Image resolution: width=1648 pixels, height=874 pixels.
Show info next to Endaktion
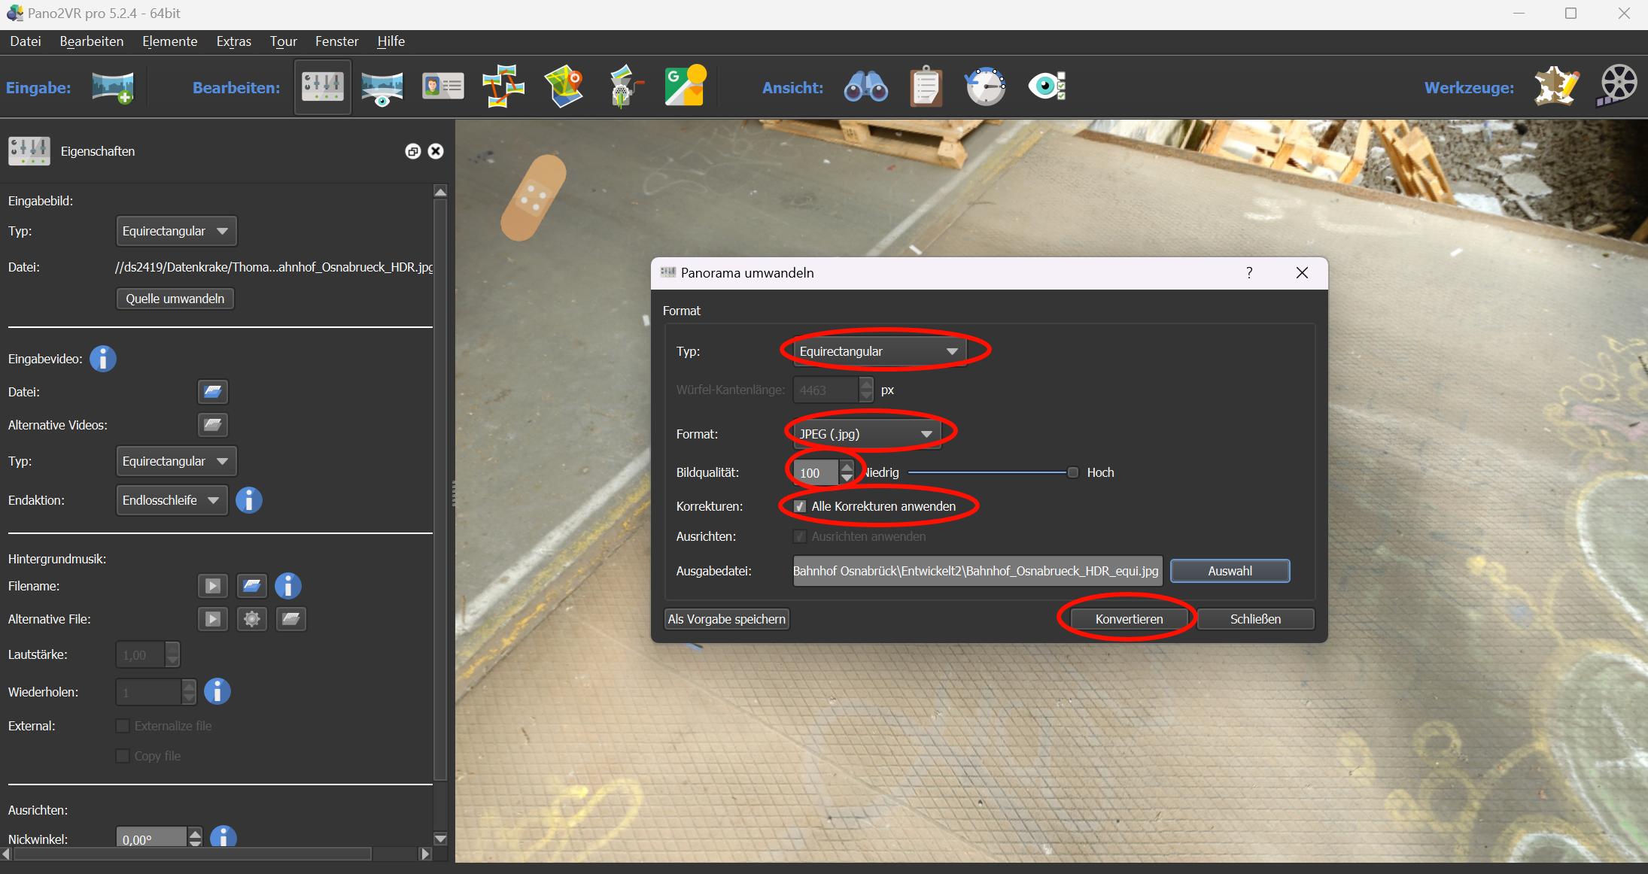point(249,500)
